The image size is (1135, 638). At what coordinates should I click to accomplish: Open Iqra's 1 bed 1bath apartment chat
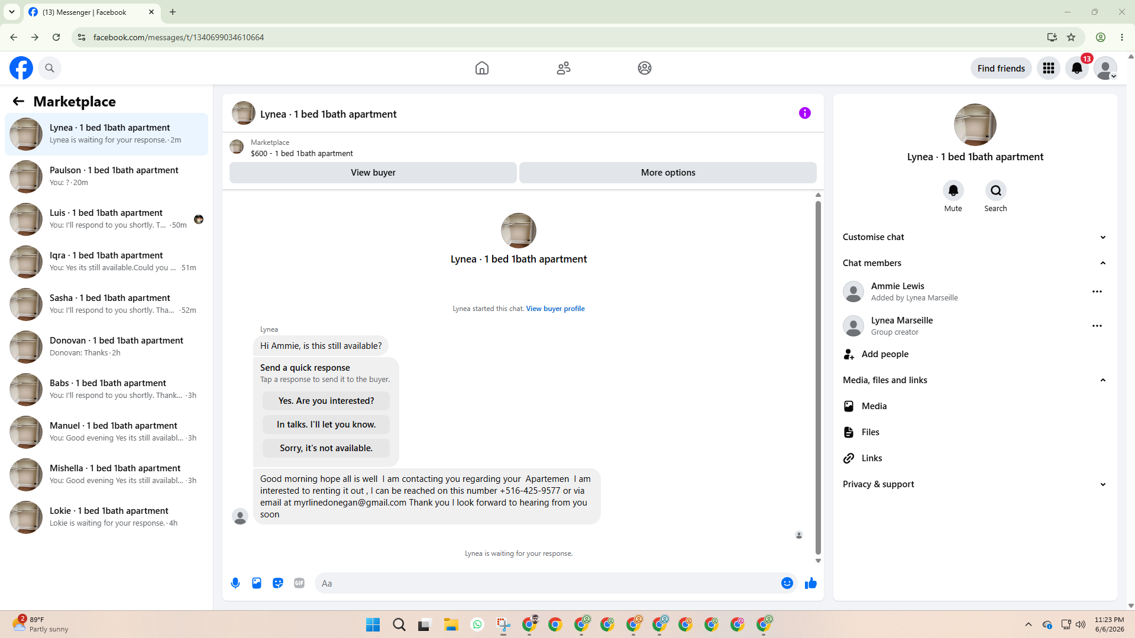pos(106,262)
